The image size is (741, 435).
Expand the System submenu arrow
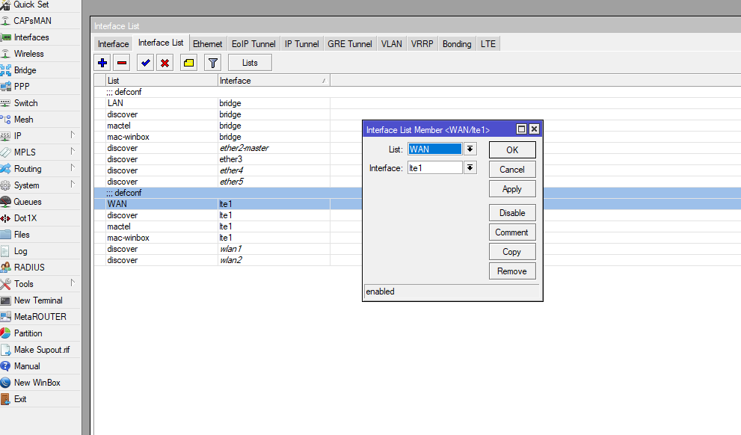point(73,185)
